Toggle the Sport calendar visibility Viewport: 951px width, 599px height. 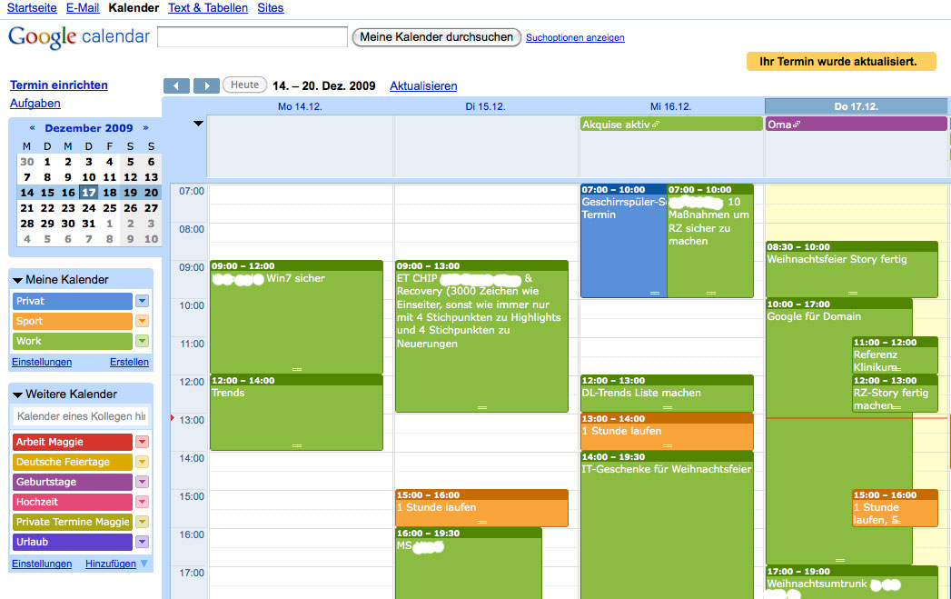[73, 321]
